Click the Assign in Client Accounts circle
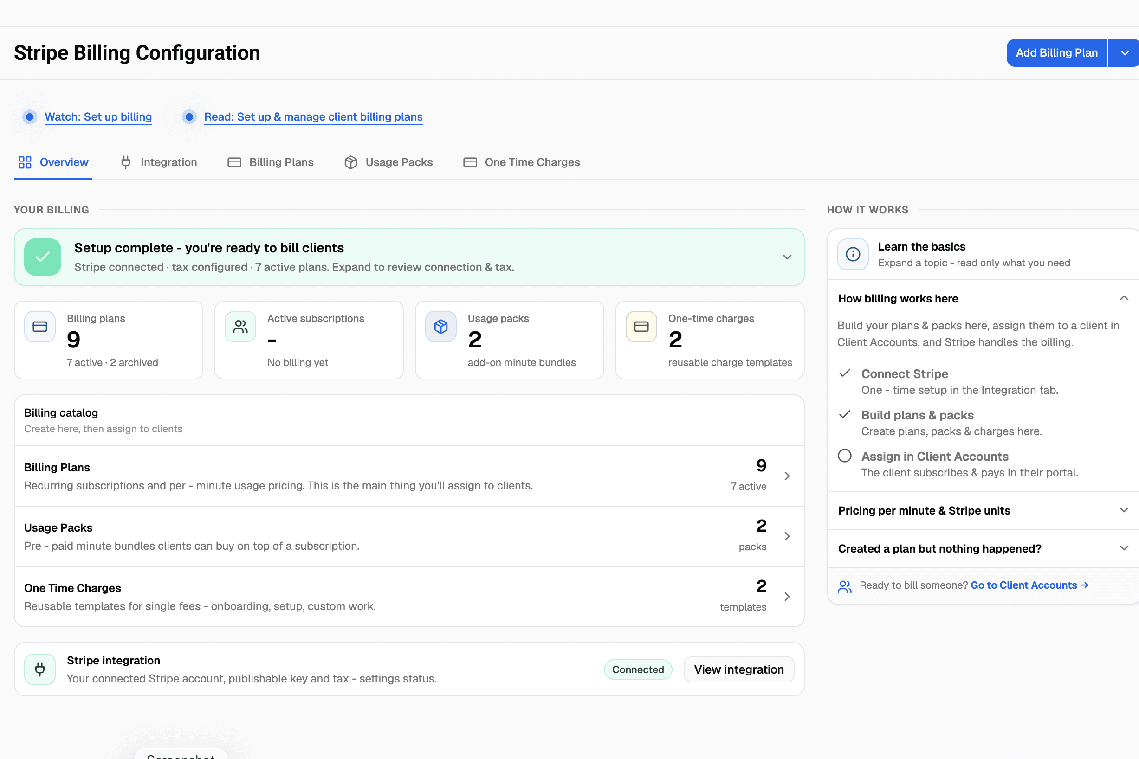The height and width of the screenshot is (759, 1139). coord(845,456)
